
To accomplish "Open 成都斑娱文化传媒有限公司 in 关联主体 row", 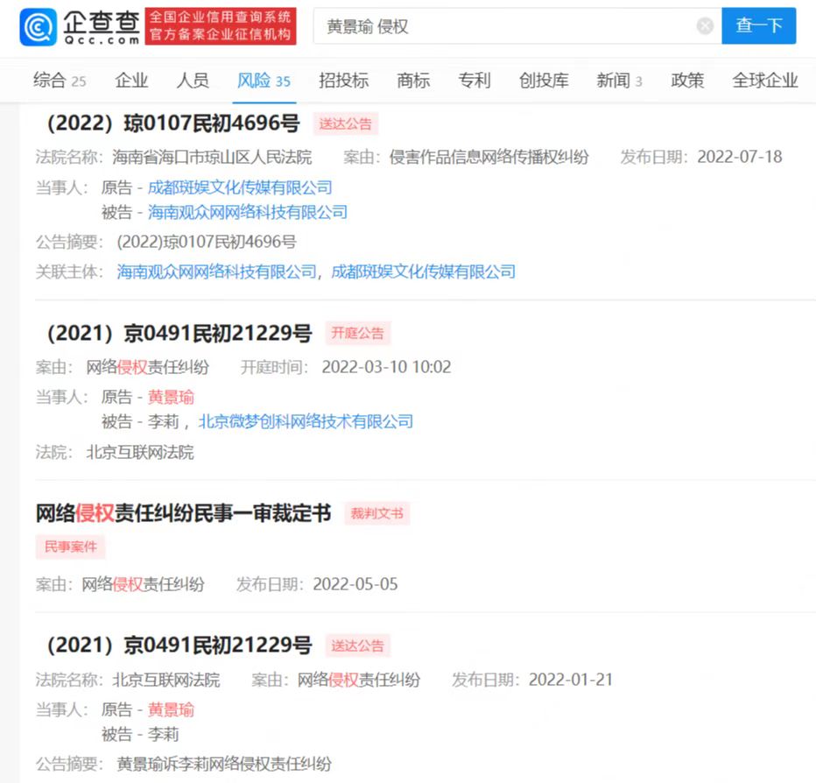I will 424,272.
